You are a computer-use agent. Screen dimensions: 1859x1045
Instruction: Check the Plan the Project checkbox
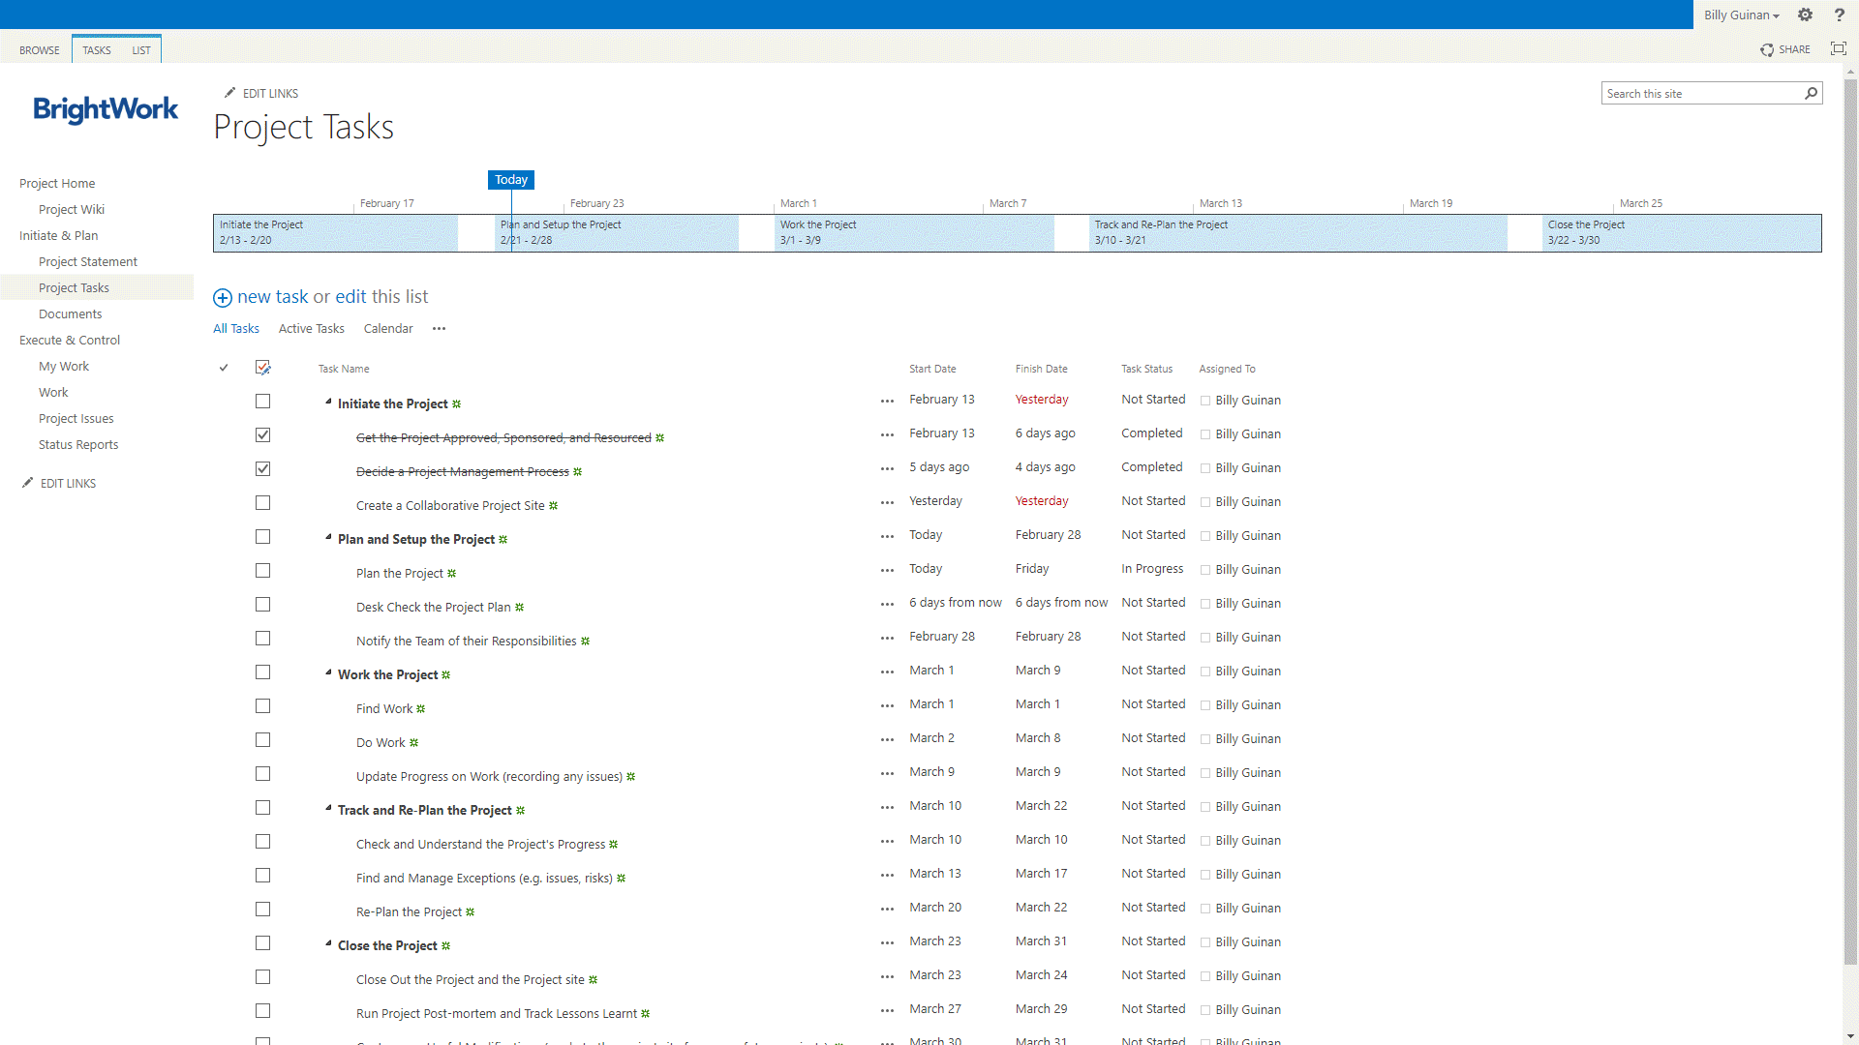(x=262, y=570)
